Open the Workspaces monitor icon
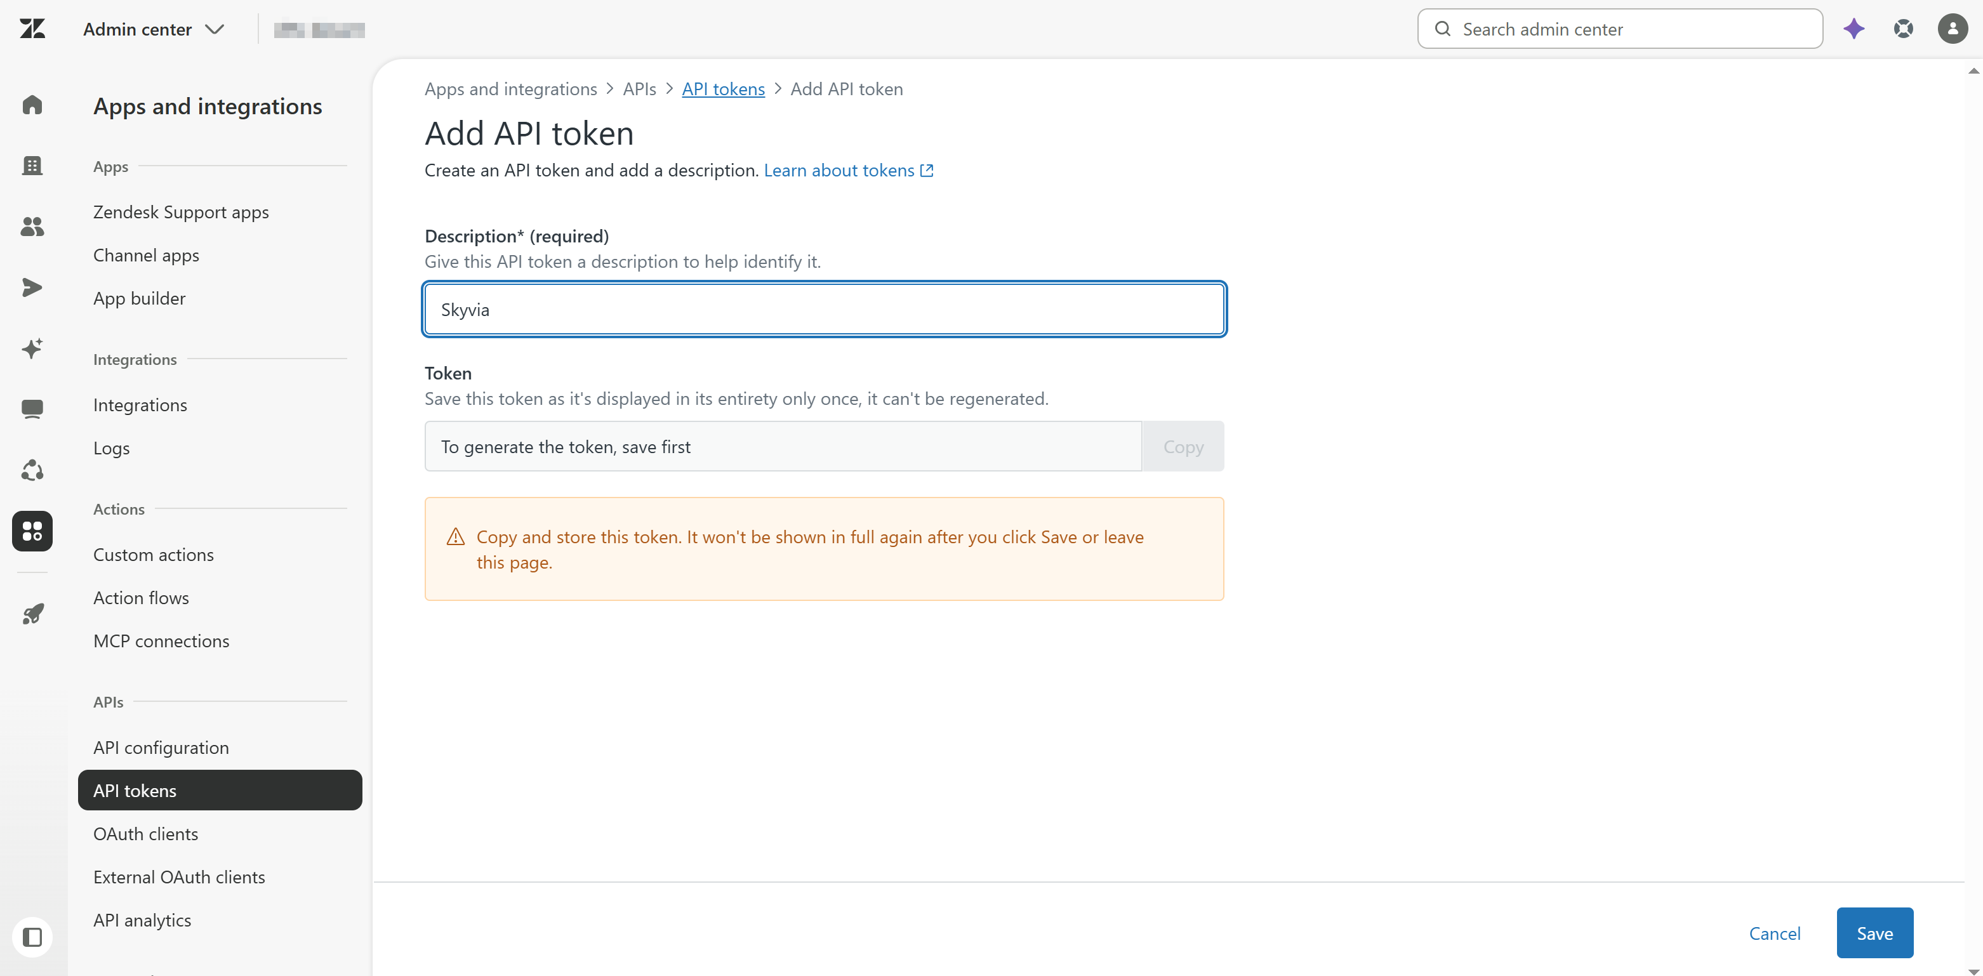This screenshot has width=1983, height=976. pyautogui.click(x=32, y=409)
